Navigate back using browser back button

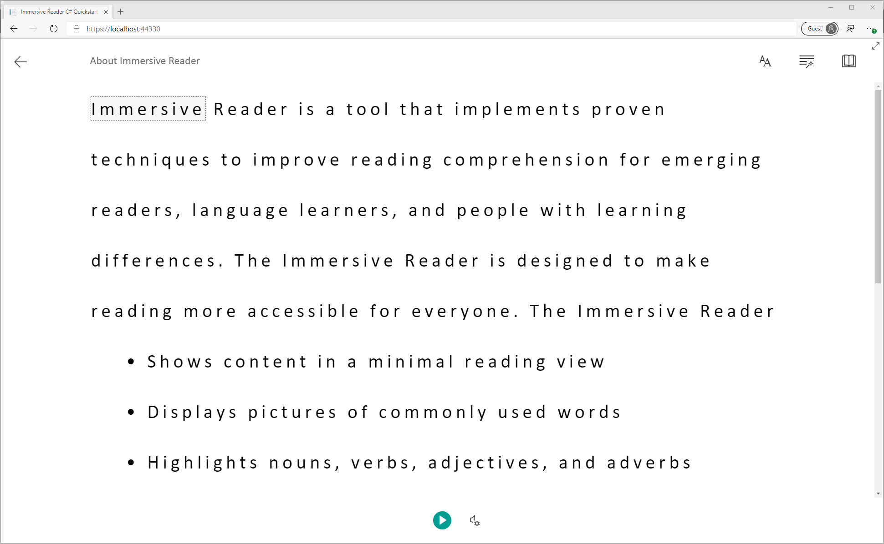click(15, 28)
